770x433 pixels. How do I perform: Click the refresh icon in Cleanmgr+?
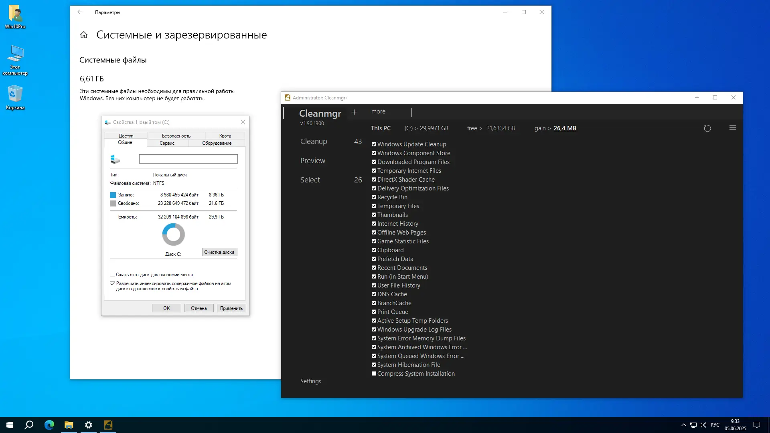pos(707,128)
